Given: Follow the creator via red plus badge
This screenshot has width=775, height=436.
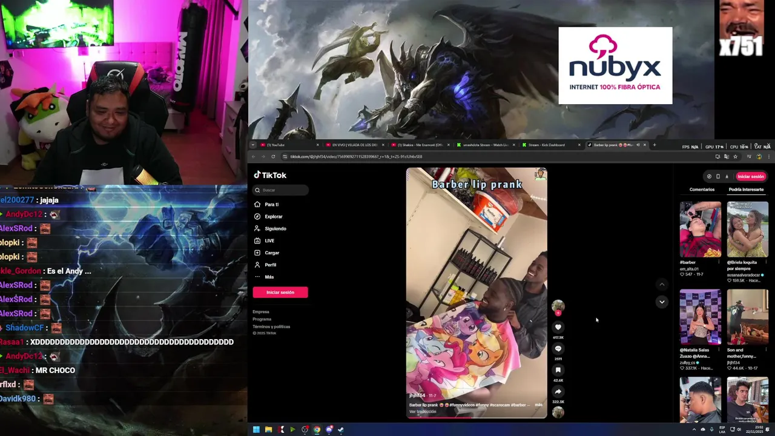Looking at the screenshot, I should pyautogui.click(x=558, y=313).
